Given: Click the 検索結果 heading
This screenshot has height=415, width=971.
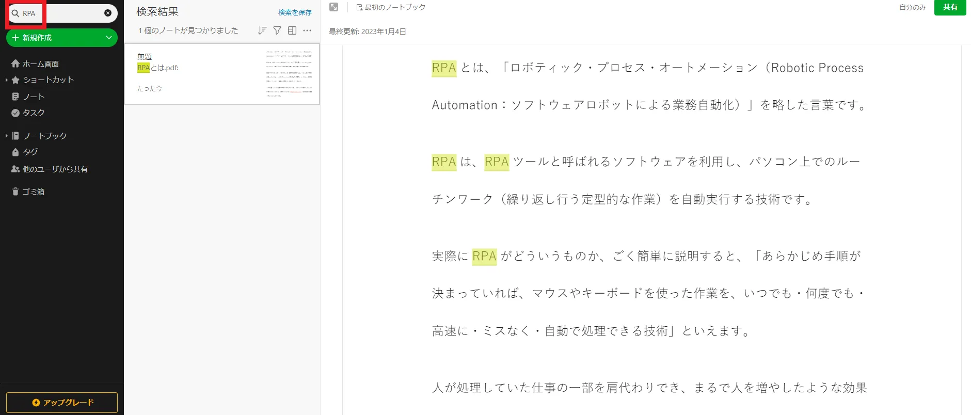Looking at the screenshot, I should (157, 11).
